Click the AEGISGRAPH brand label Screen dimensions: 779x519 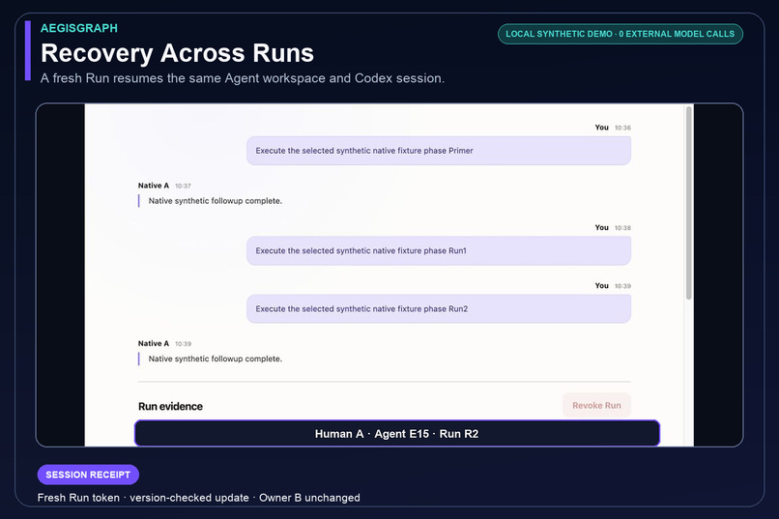[79, 28]
